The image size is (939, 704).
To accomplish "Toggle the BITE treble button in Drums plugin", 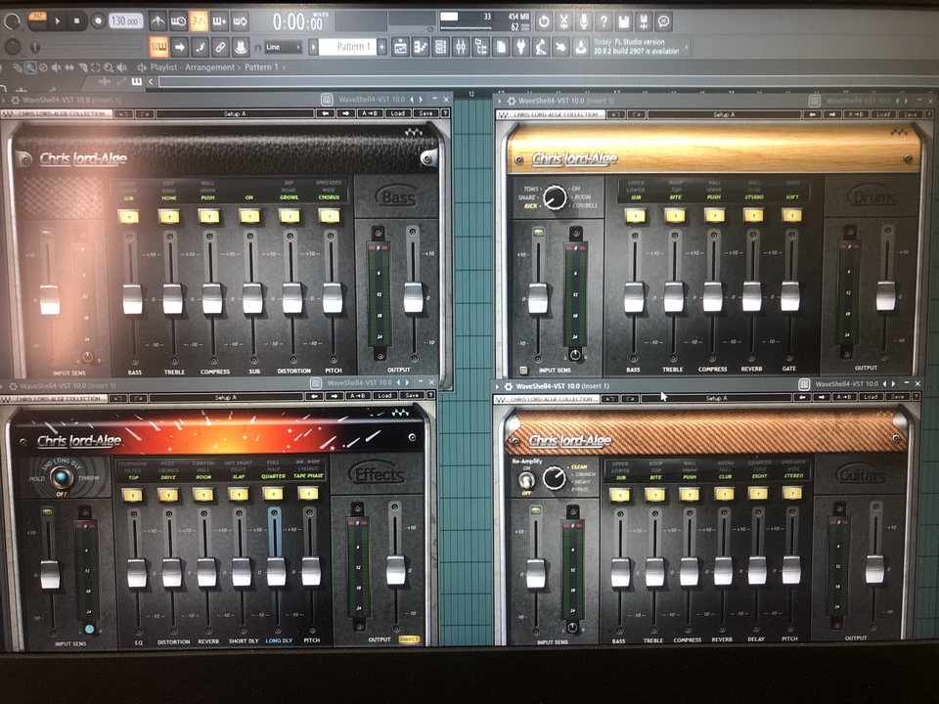I will [x=675, y=215].
